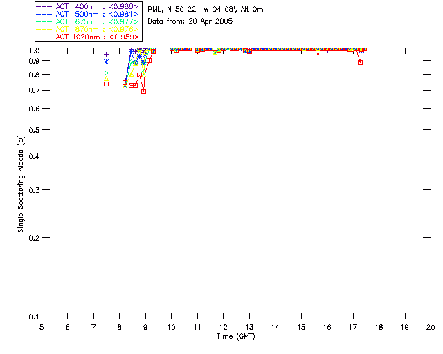Click y-axis tick label 1.0
This screenshot has width=443, height=354.
pos(34,50)
